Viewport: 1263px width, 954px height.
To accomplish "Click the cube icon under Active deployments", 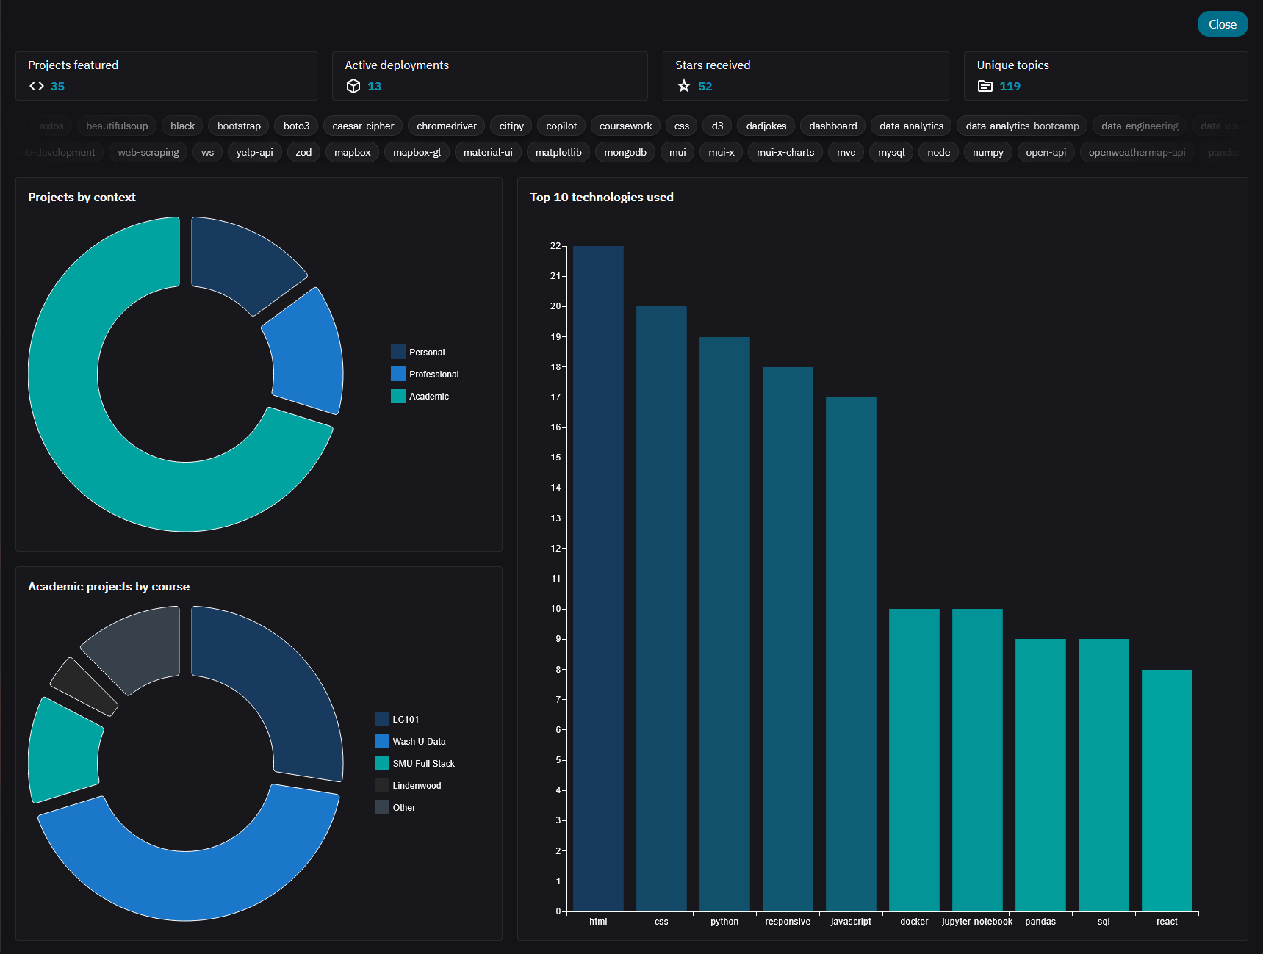I will [x=353, y=86].
